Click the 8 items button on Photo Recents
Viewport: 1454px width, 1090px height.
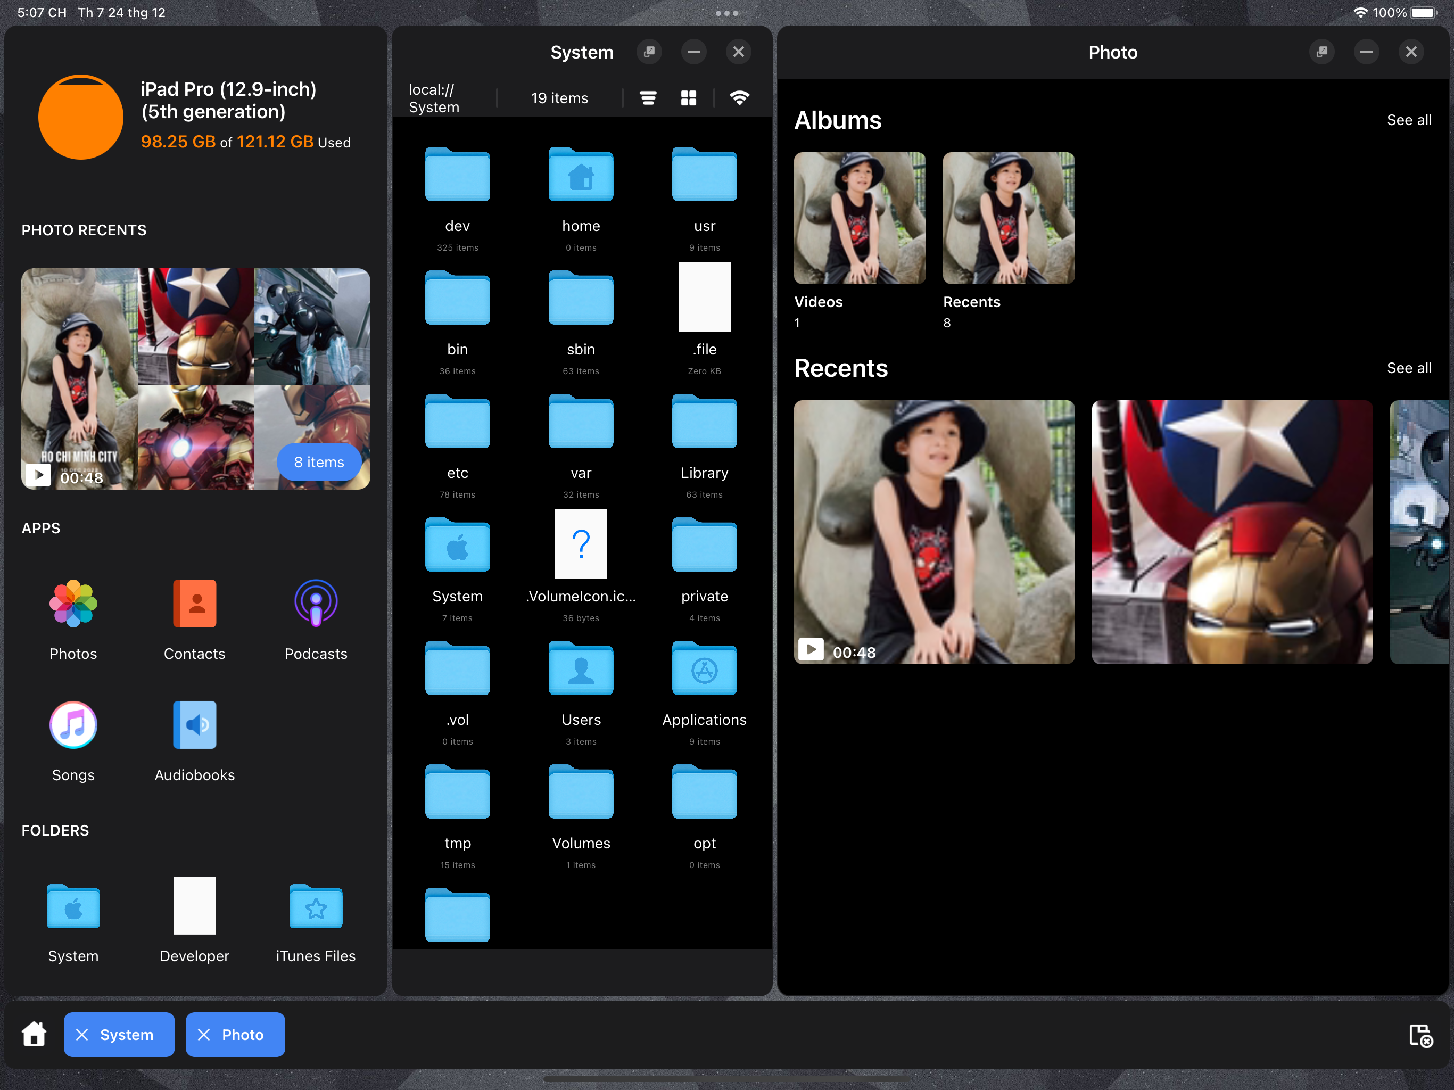[x=319, y=462]
